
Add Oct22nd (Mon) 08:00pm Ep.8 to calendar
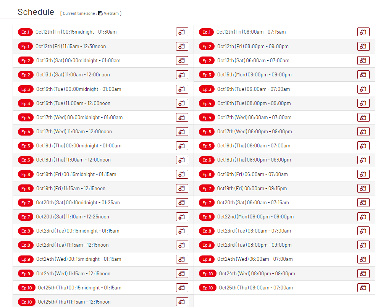[x=363, y=217]
